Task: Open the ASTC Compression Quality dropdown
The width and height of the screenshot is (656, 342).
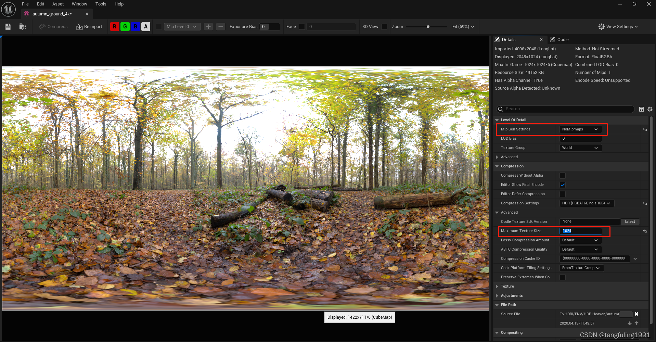Action: (x=580, y=250)
